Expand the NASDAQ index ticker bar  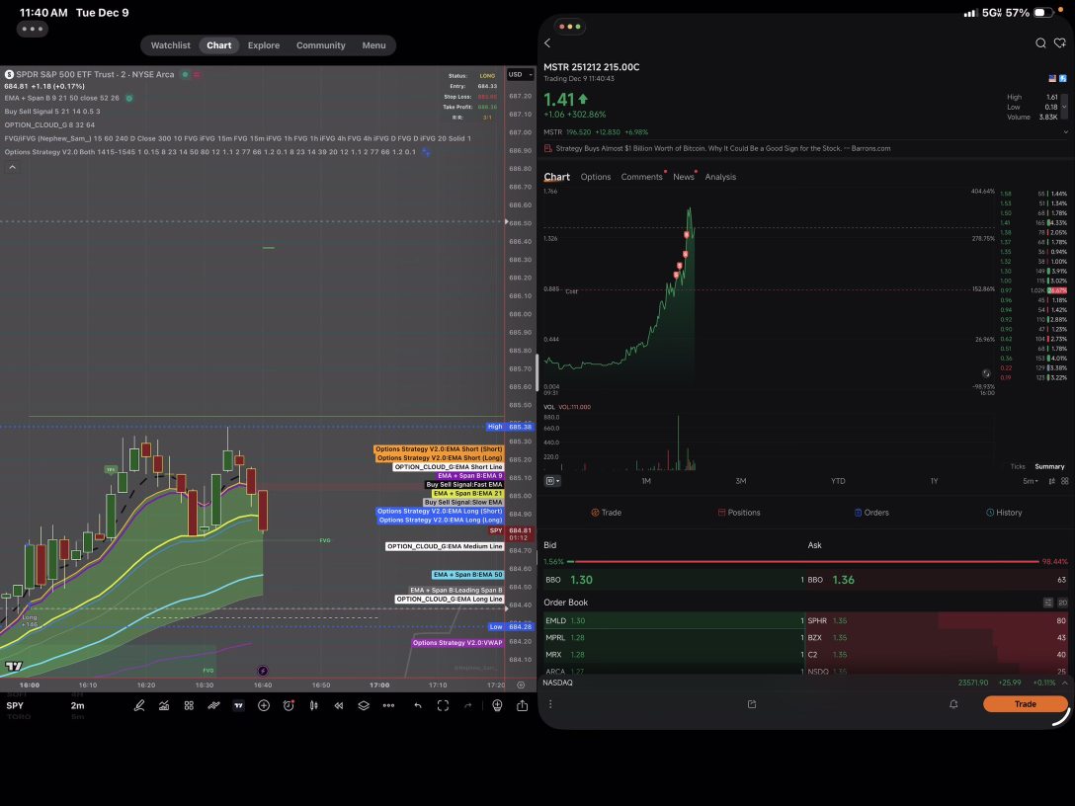[x=1065, y=683]
